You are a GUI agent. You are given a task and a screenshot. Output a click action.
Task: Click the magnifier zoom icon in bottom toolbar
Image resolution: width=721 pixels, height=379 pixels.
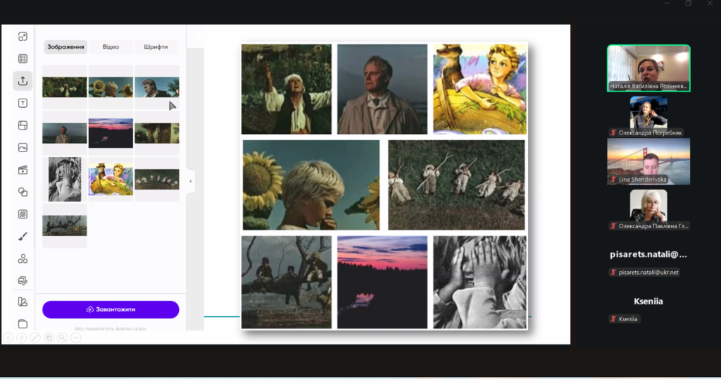pos(63,337)
